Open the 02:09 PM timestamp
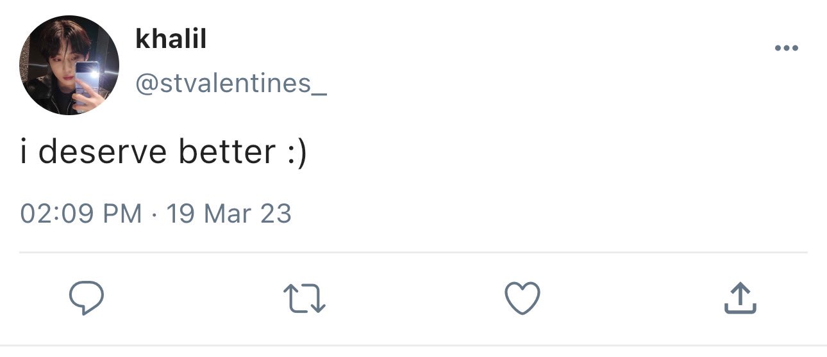 click(81, 214)
